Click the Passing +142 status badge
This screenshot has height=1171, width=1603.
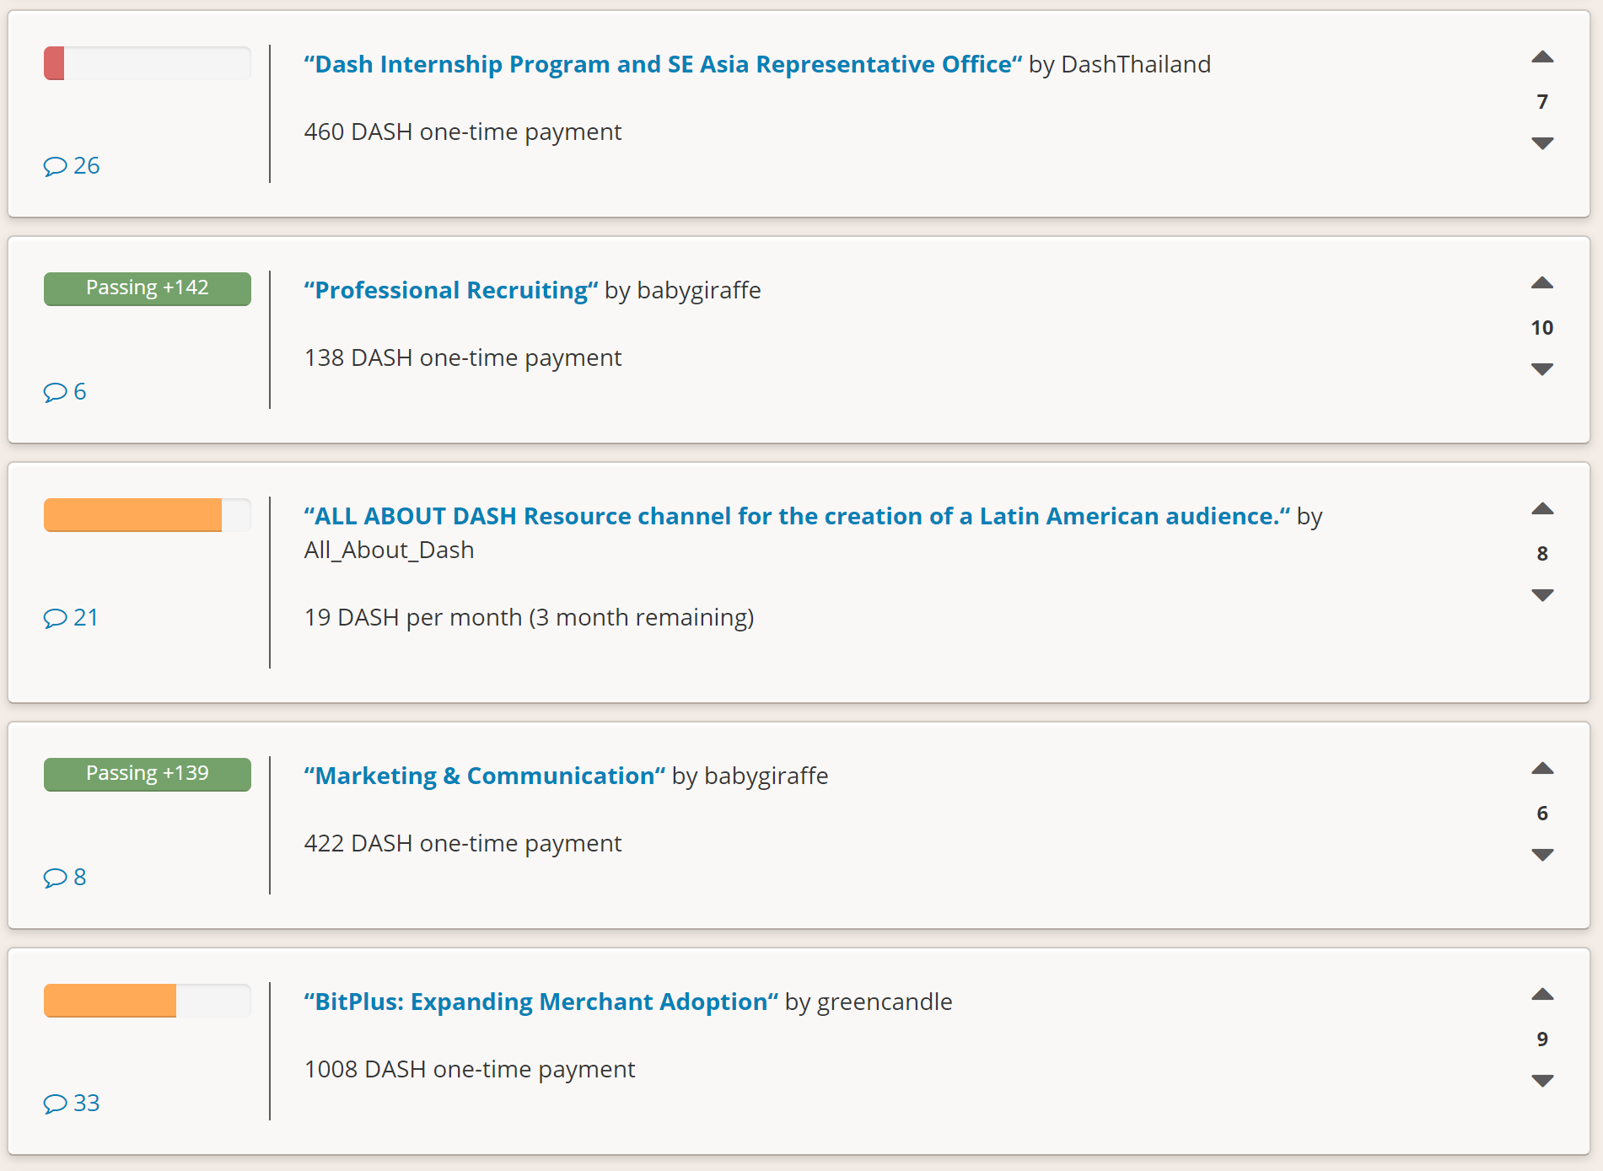(x=148, y=288)
